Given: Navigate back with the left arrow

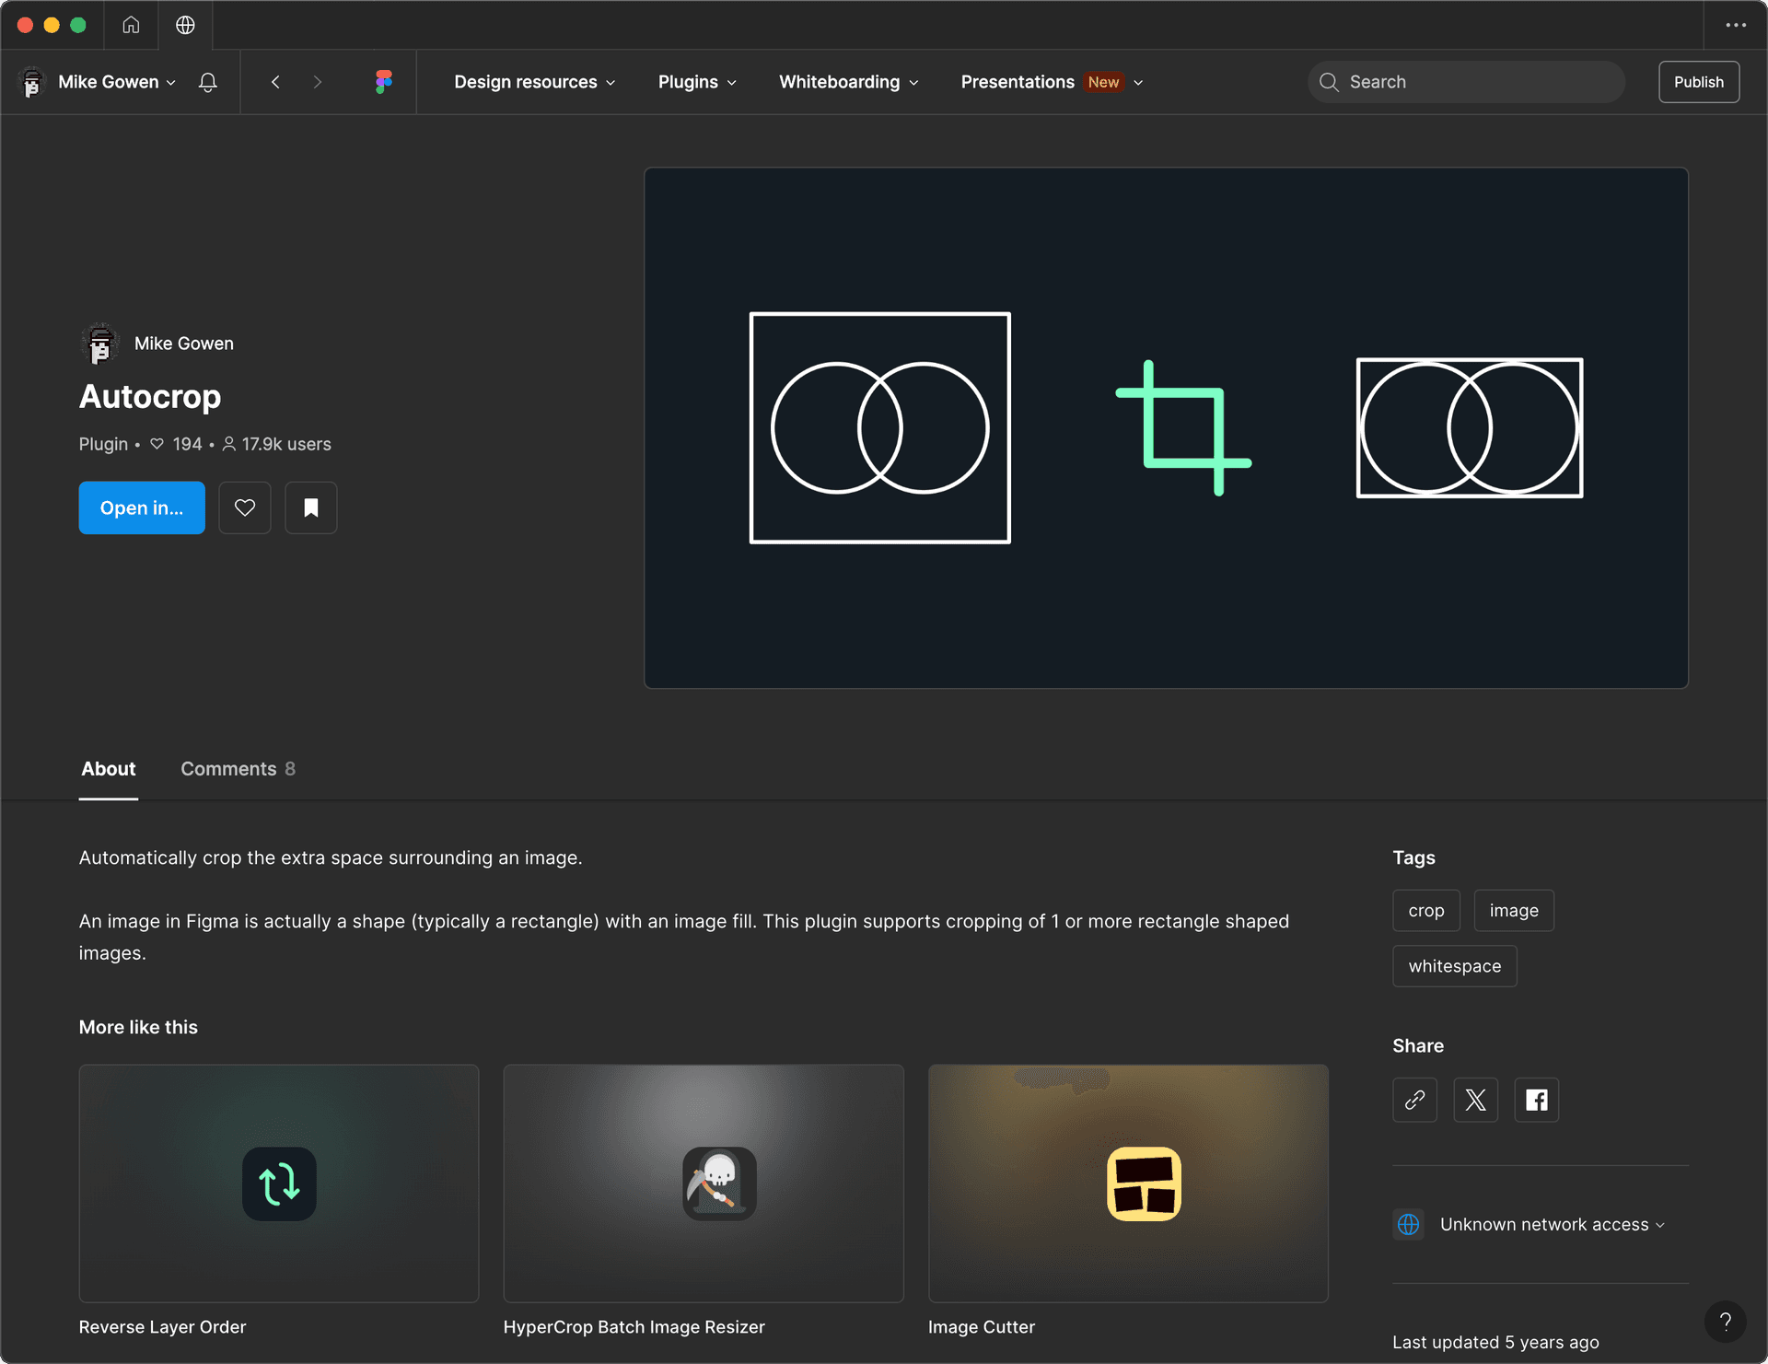Looking at the screenshot, I should pyautogui.click(x=275, y=82).
